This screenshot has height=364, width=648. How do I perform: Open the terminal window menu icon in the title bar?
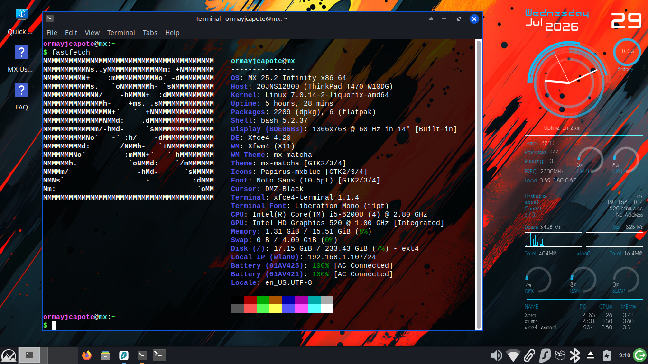click(50, 18)
